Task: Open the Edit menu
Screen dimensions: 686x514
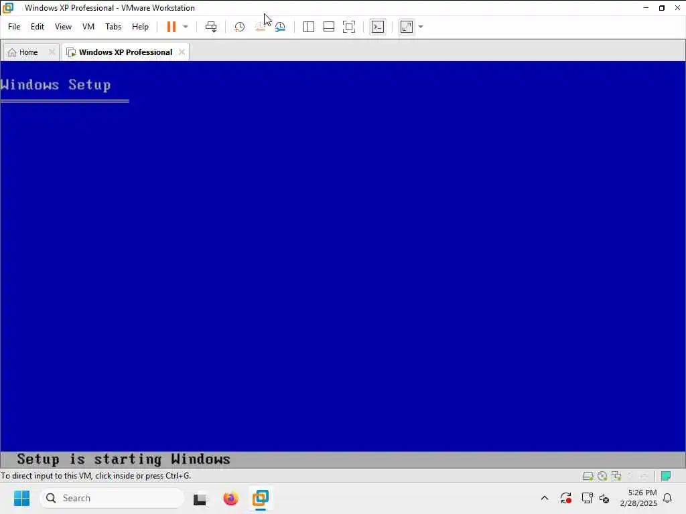Action: (38, 27)
